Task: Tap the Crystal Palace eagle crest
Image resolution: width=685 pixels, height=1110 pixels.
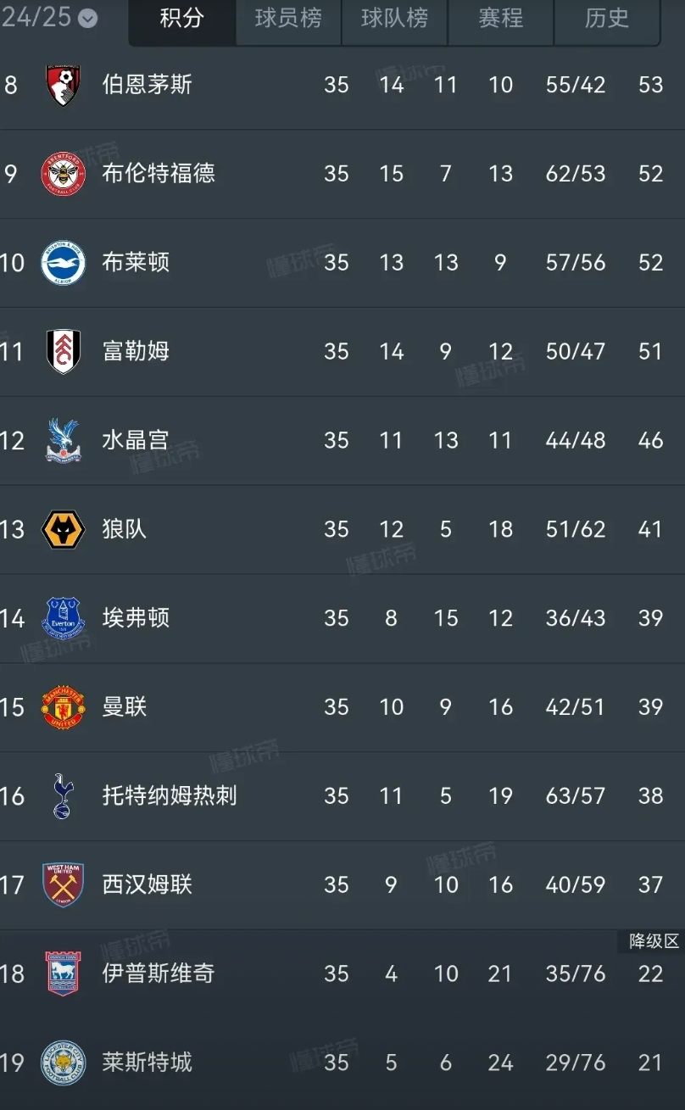Action: [64, 440]
